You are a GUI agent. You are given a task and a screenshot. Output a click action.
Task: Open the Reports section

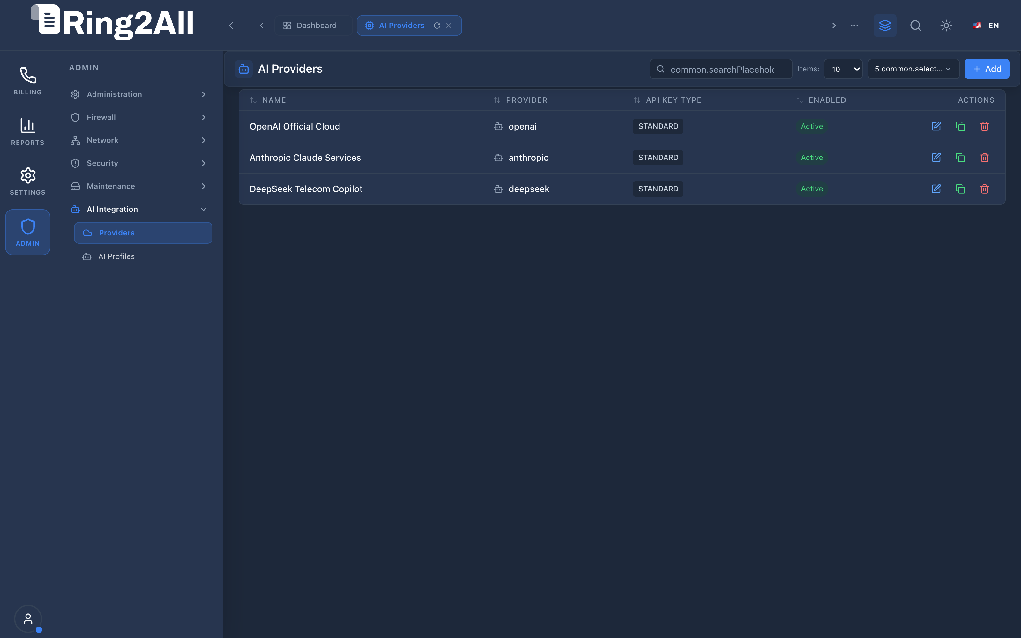point(28,132)
